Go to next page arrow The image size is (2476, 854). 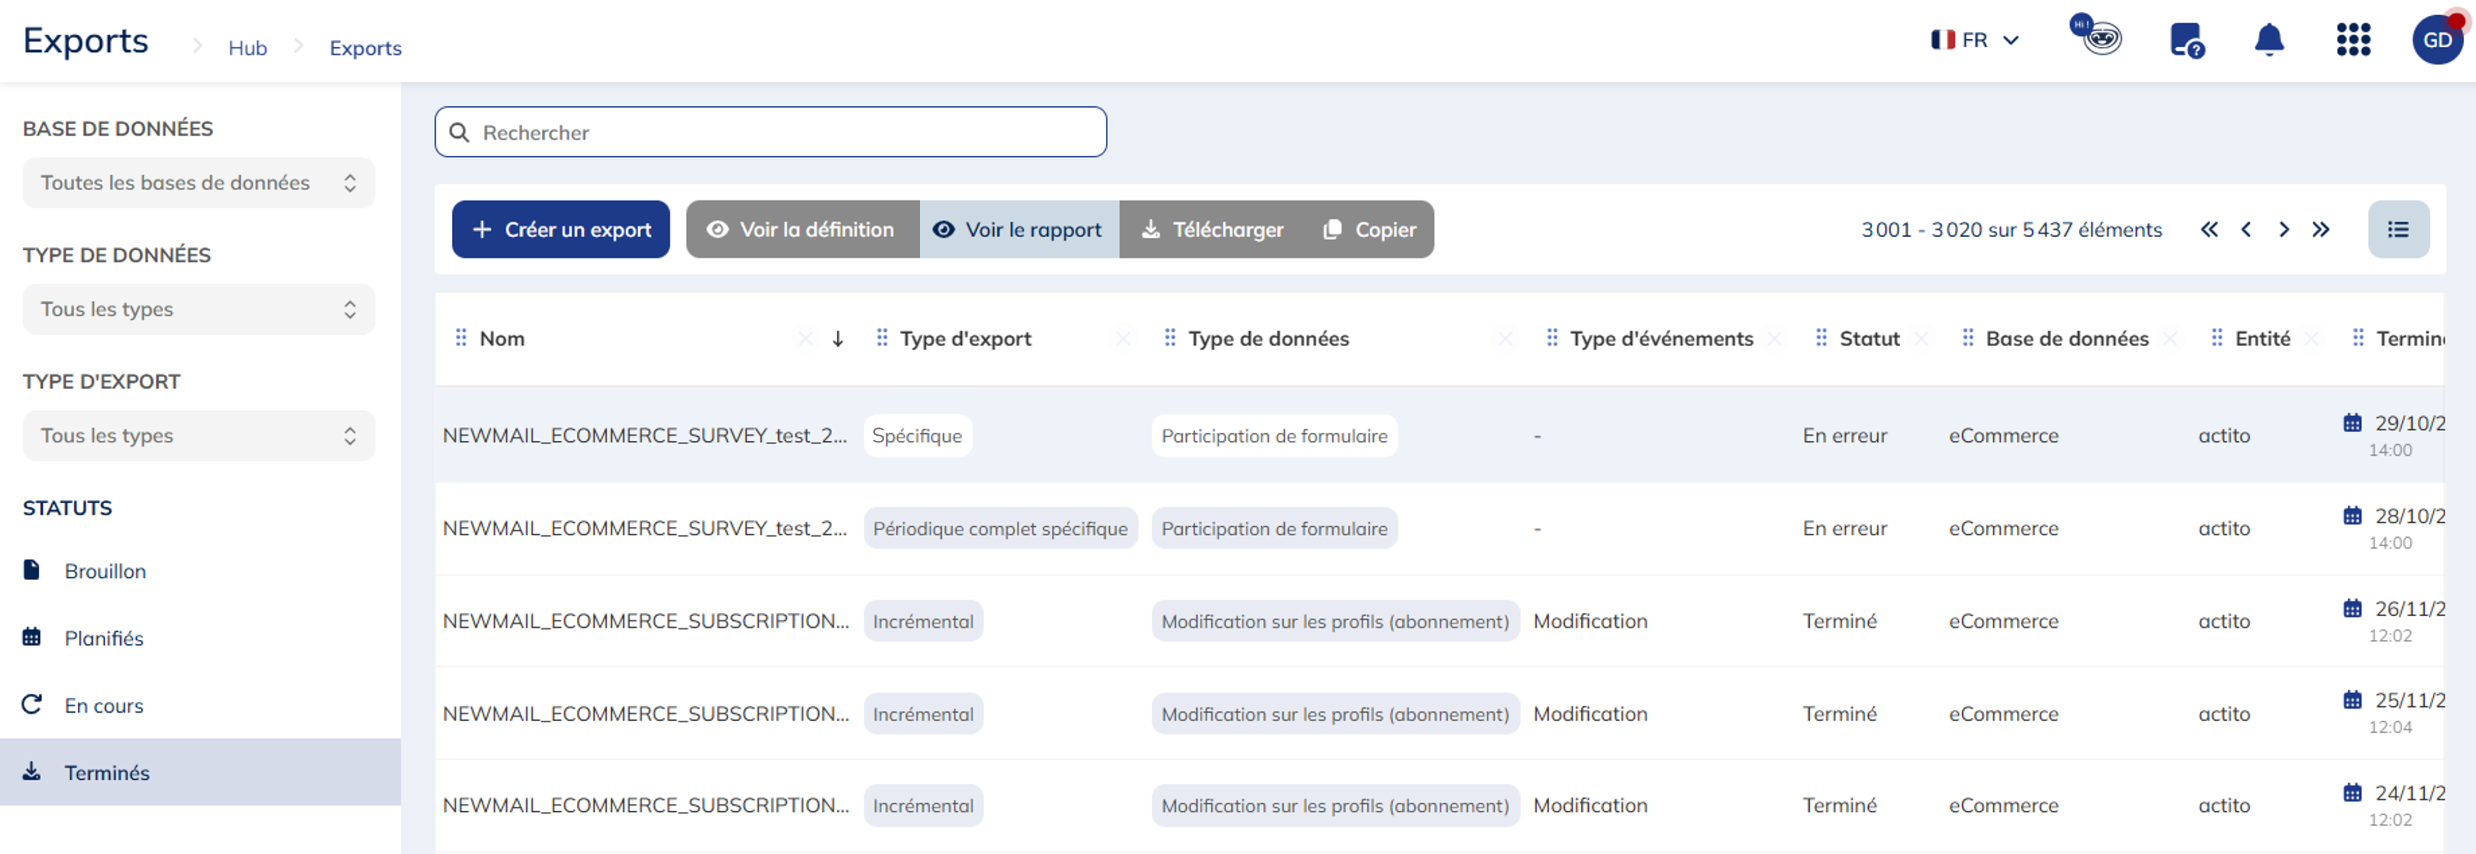[x=2284, y=229]
